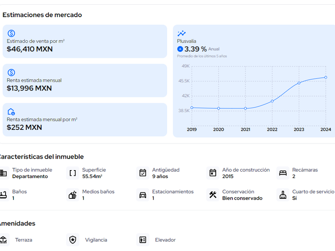Select the 2024 data point on chart
The height and width of the screenshot is (251, 335).
(325, 77)
